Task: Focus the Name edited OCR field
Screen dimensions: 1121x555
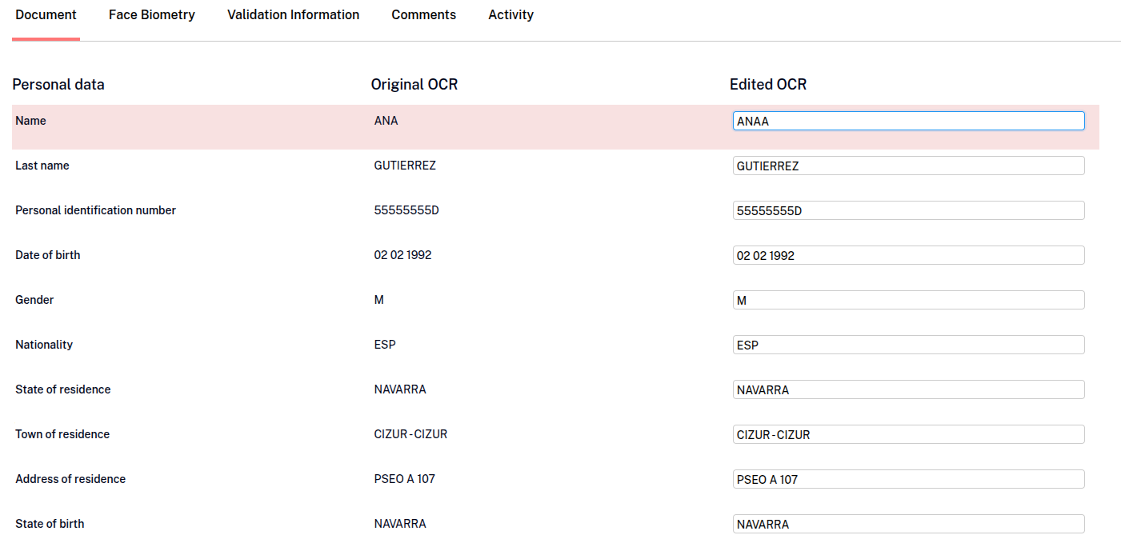Action: point(908,121)
